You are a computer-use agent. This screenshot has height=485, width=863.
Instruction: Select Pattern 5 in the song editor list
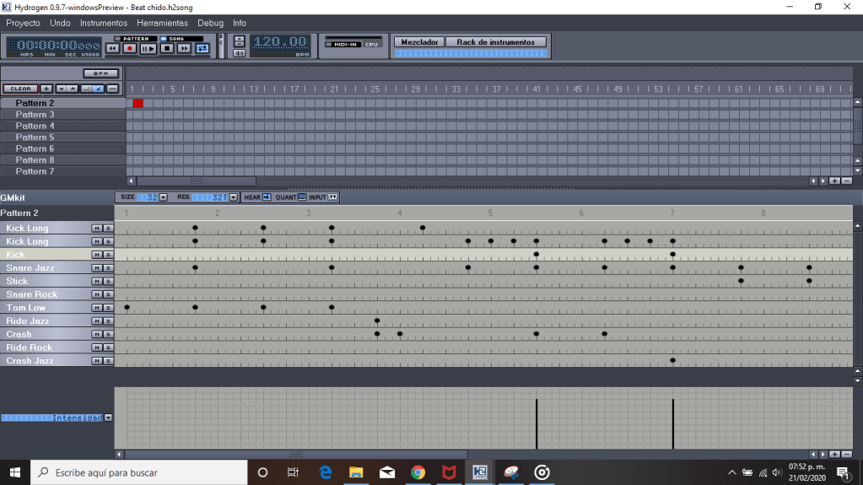pos(35,137)
